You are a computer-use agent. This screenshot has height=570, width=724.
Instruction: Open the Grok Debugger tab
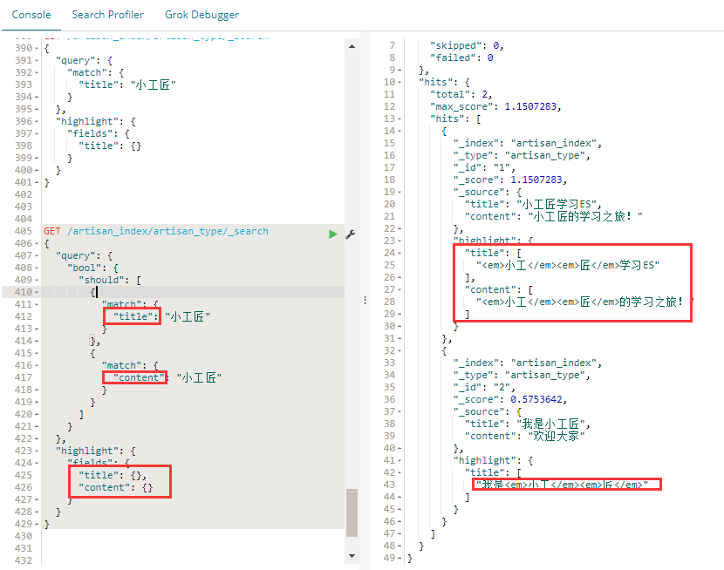coord(201,15)
